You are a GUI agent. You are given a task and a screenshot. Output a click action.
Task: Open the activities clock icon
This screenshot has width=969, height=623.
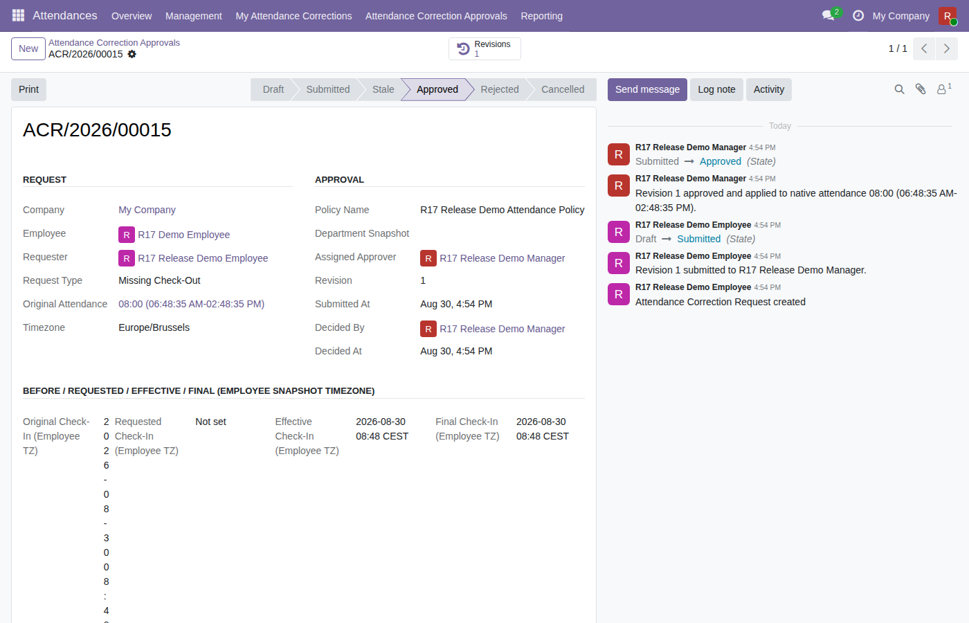(858, 15)
